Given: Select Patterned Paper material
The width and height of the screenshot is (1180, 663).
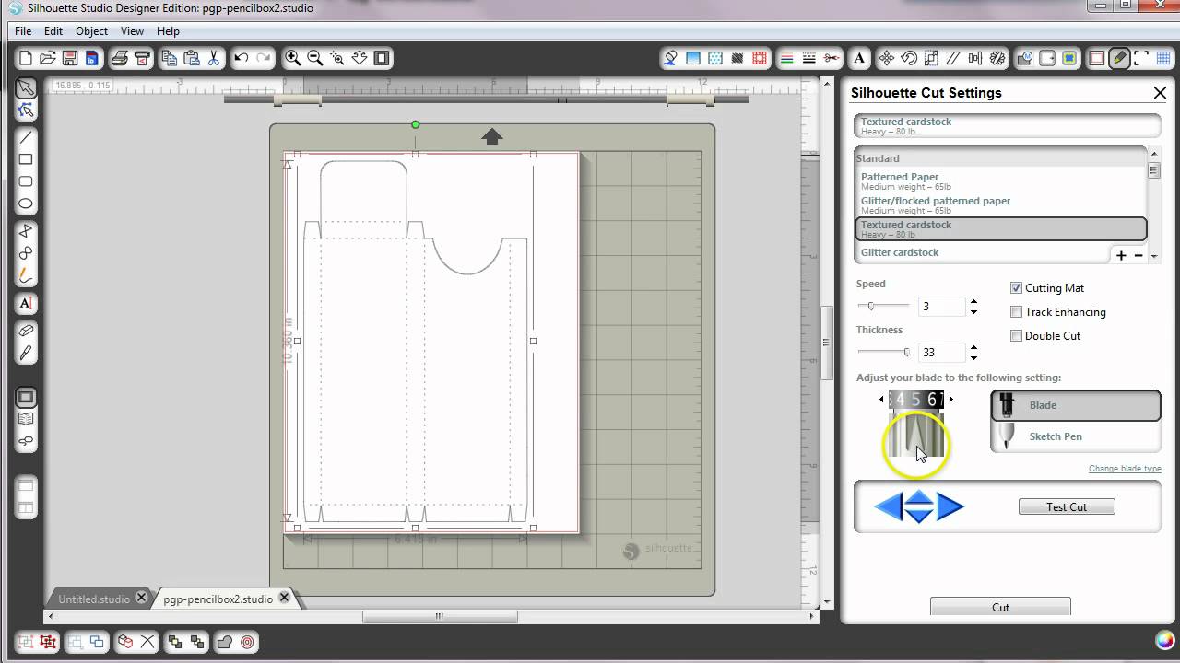Looking at the screenshot, I should [1000, 180].
